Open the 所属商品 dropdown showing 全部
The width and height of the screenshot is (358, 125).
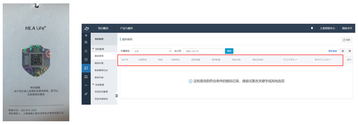(x=152, y=51)
